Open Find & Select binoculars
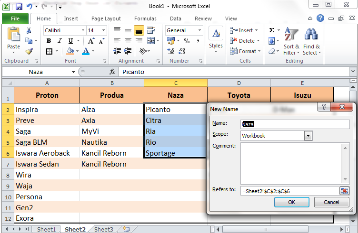The image size is (358, 233). coord(312,41)
